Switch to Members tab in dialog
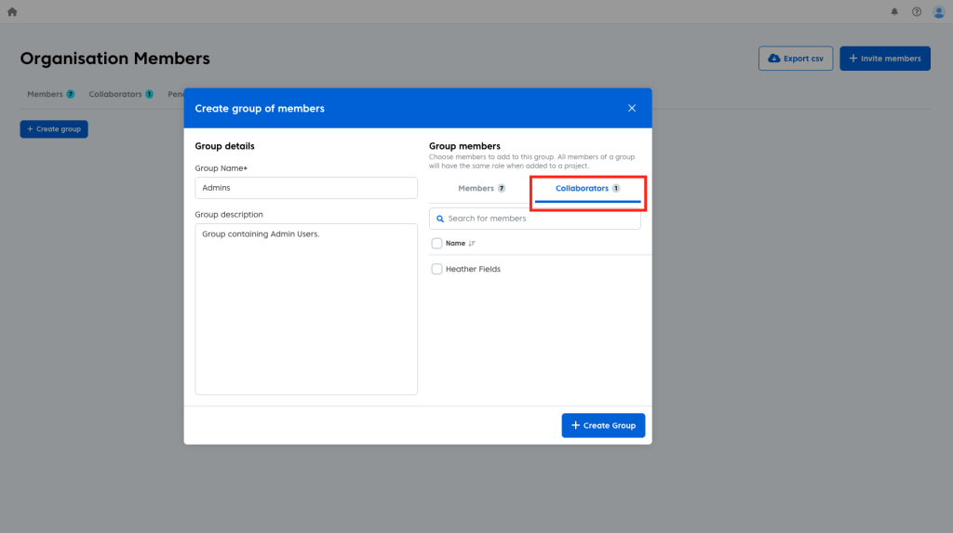Viewport: 953px width, 533px height. point(481,188)
